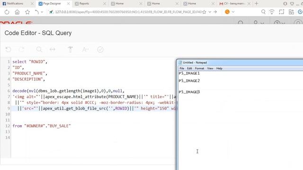The height and width of the screenshot is (170, 303).
Task: Click the Untitled - Notepad title bar
Action: click(240, 62)
